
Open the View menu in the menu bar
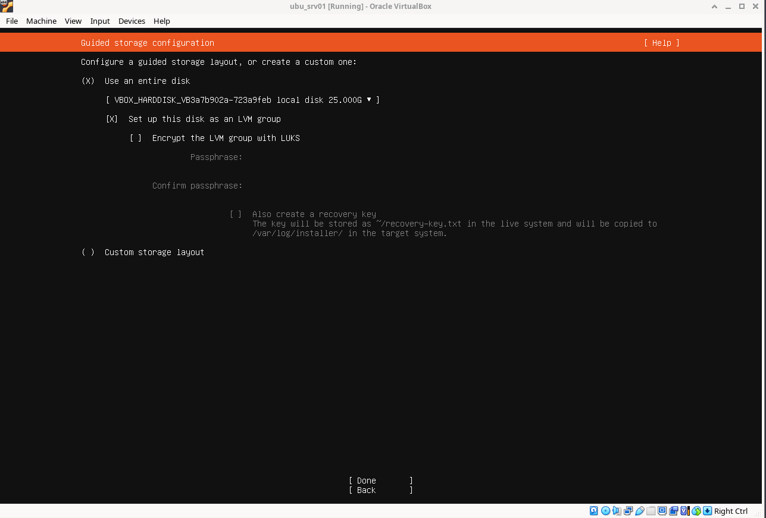pos(73,21)
